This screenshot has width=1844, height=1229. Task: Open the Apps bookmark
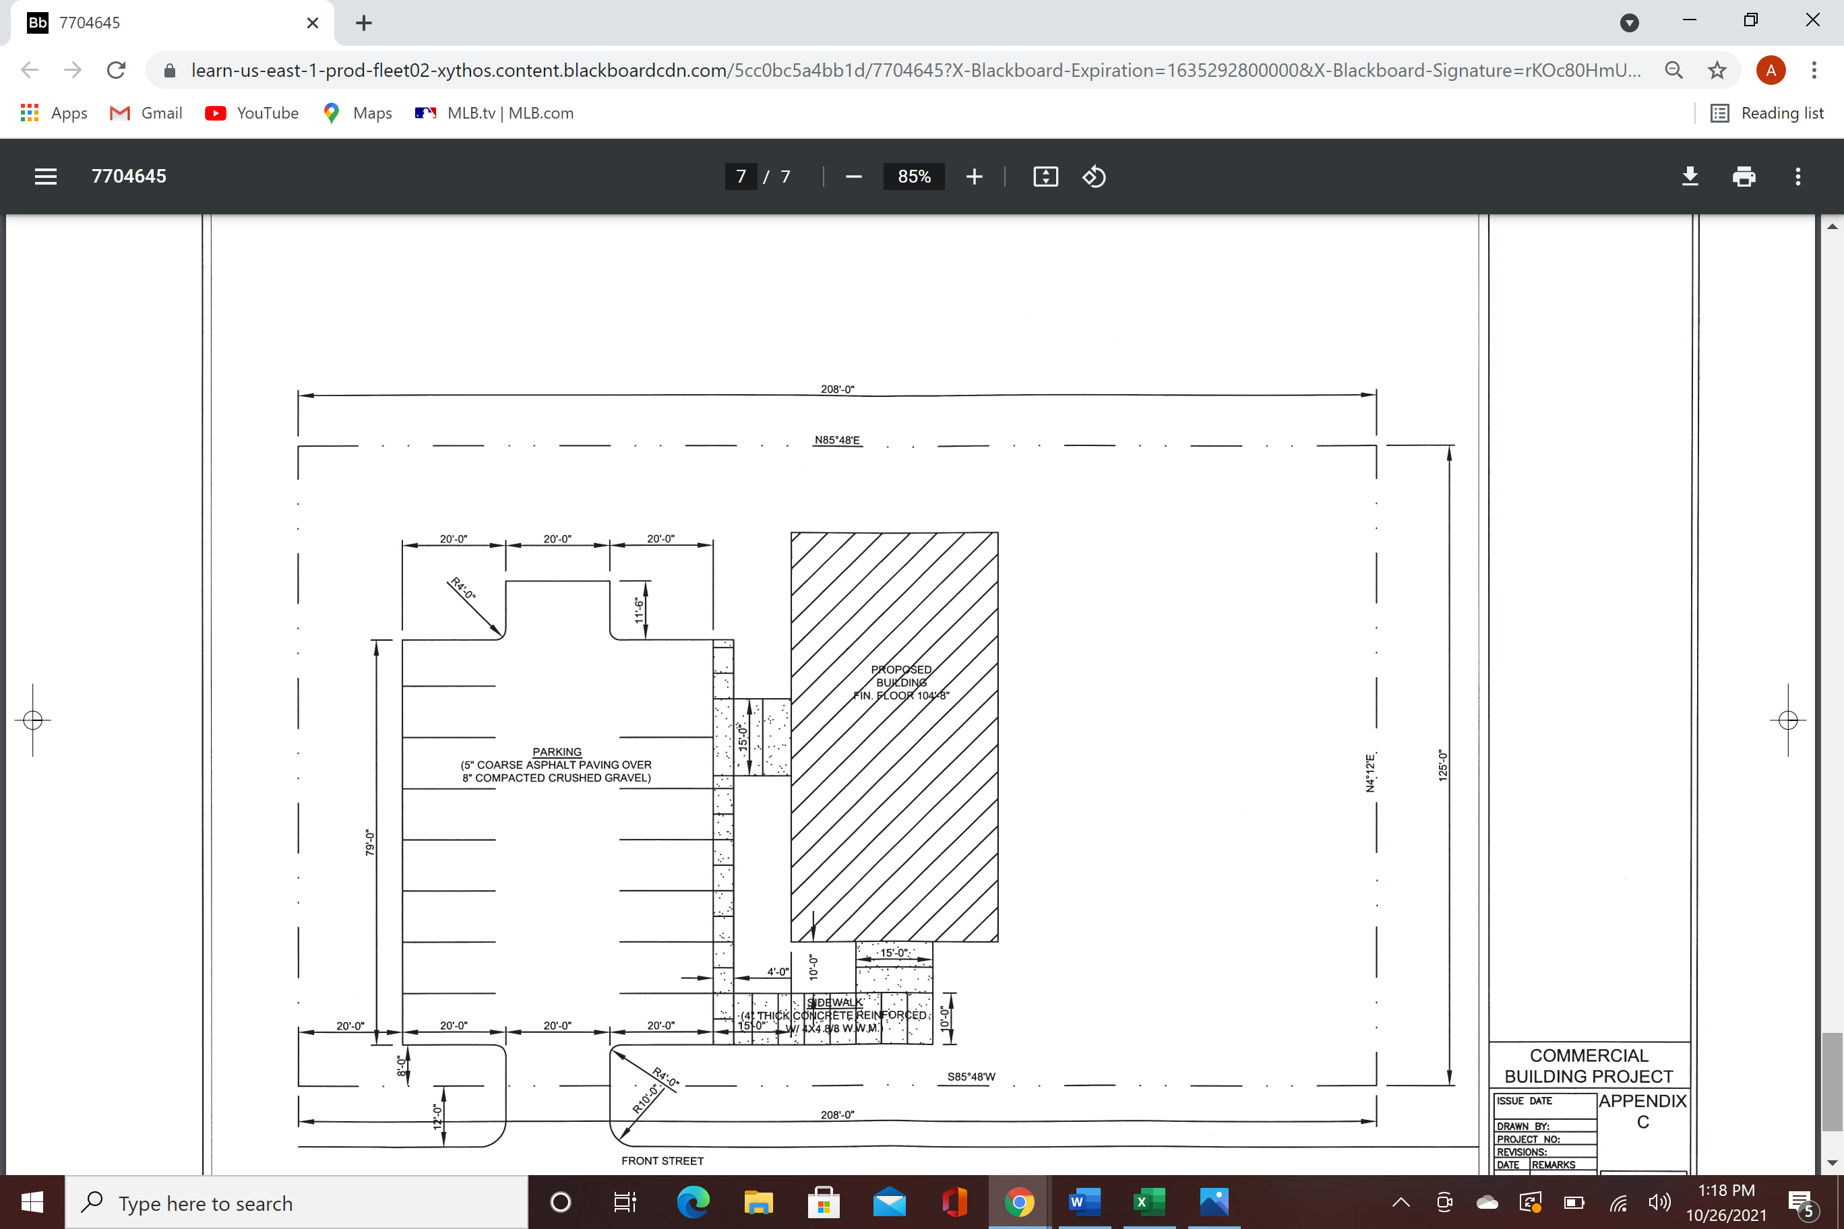(53, 113)
